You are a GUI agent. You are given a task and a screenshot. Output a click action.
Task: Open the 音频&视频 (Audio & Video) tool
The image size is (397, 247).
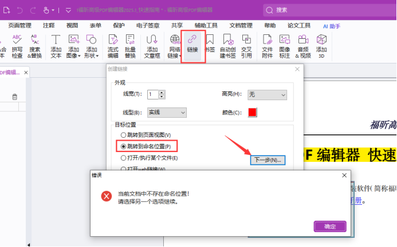pos(303,46)
